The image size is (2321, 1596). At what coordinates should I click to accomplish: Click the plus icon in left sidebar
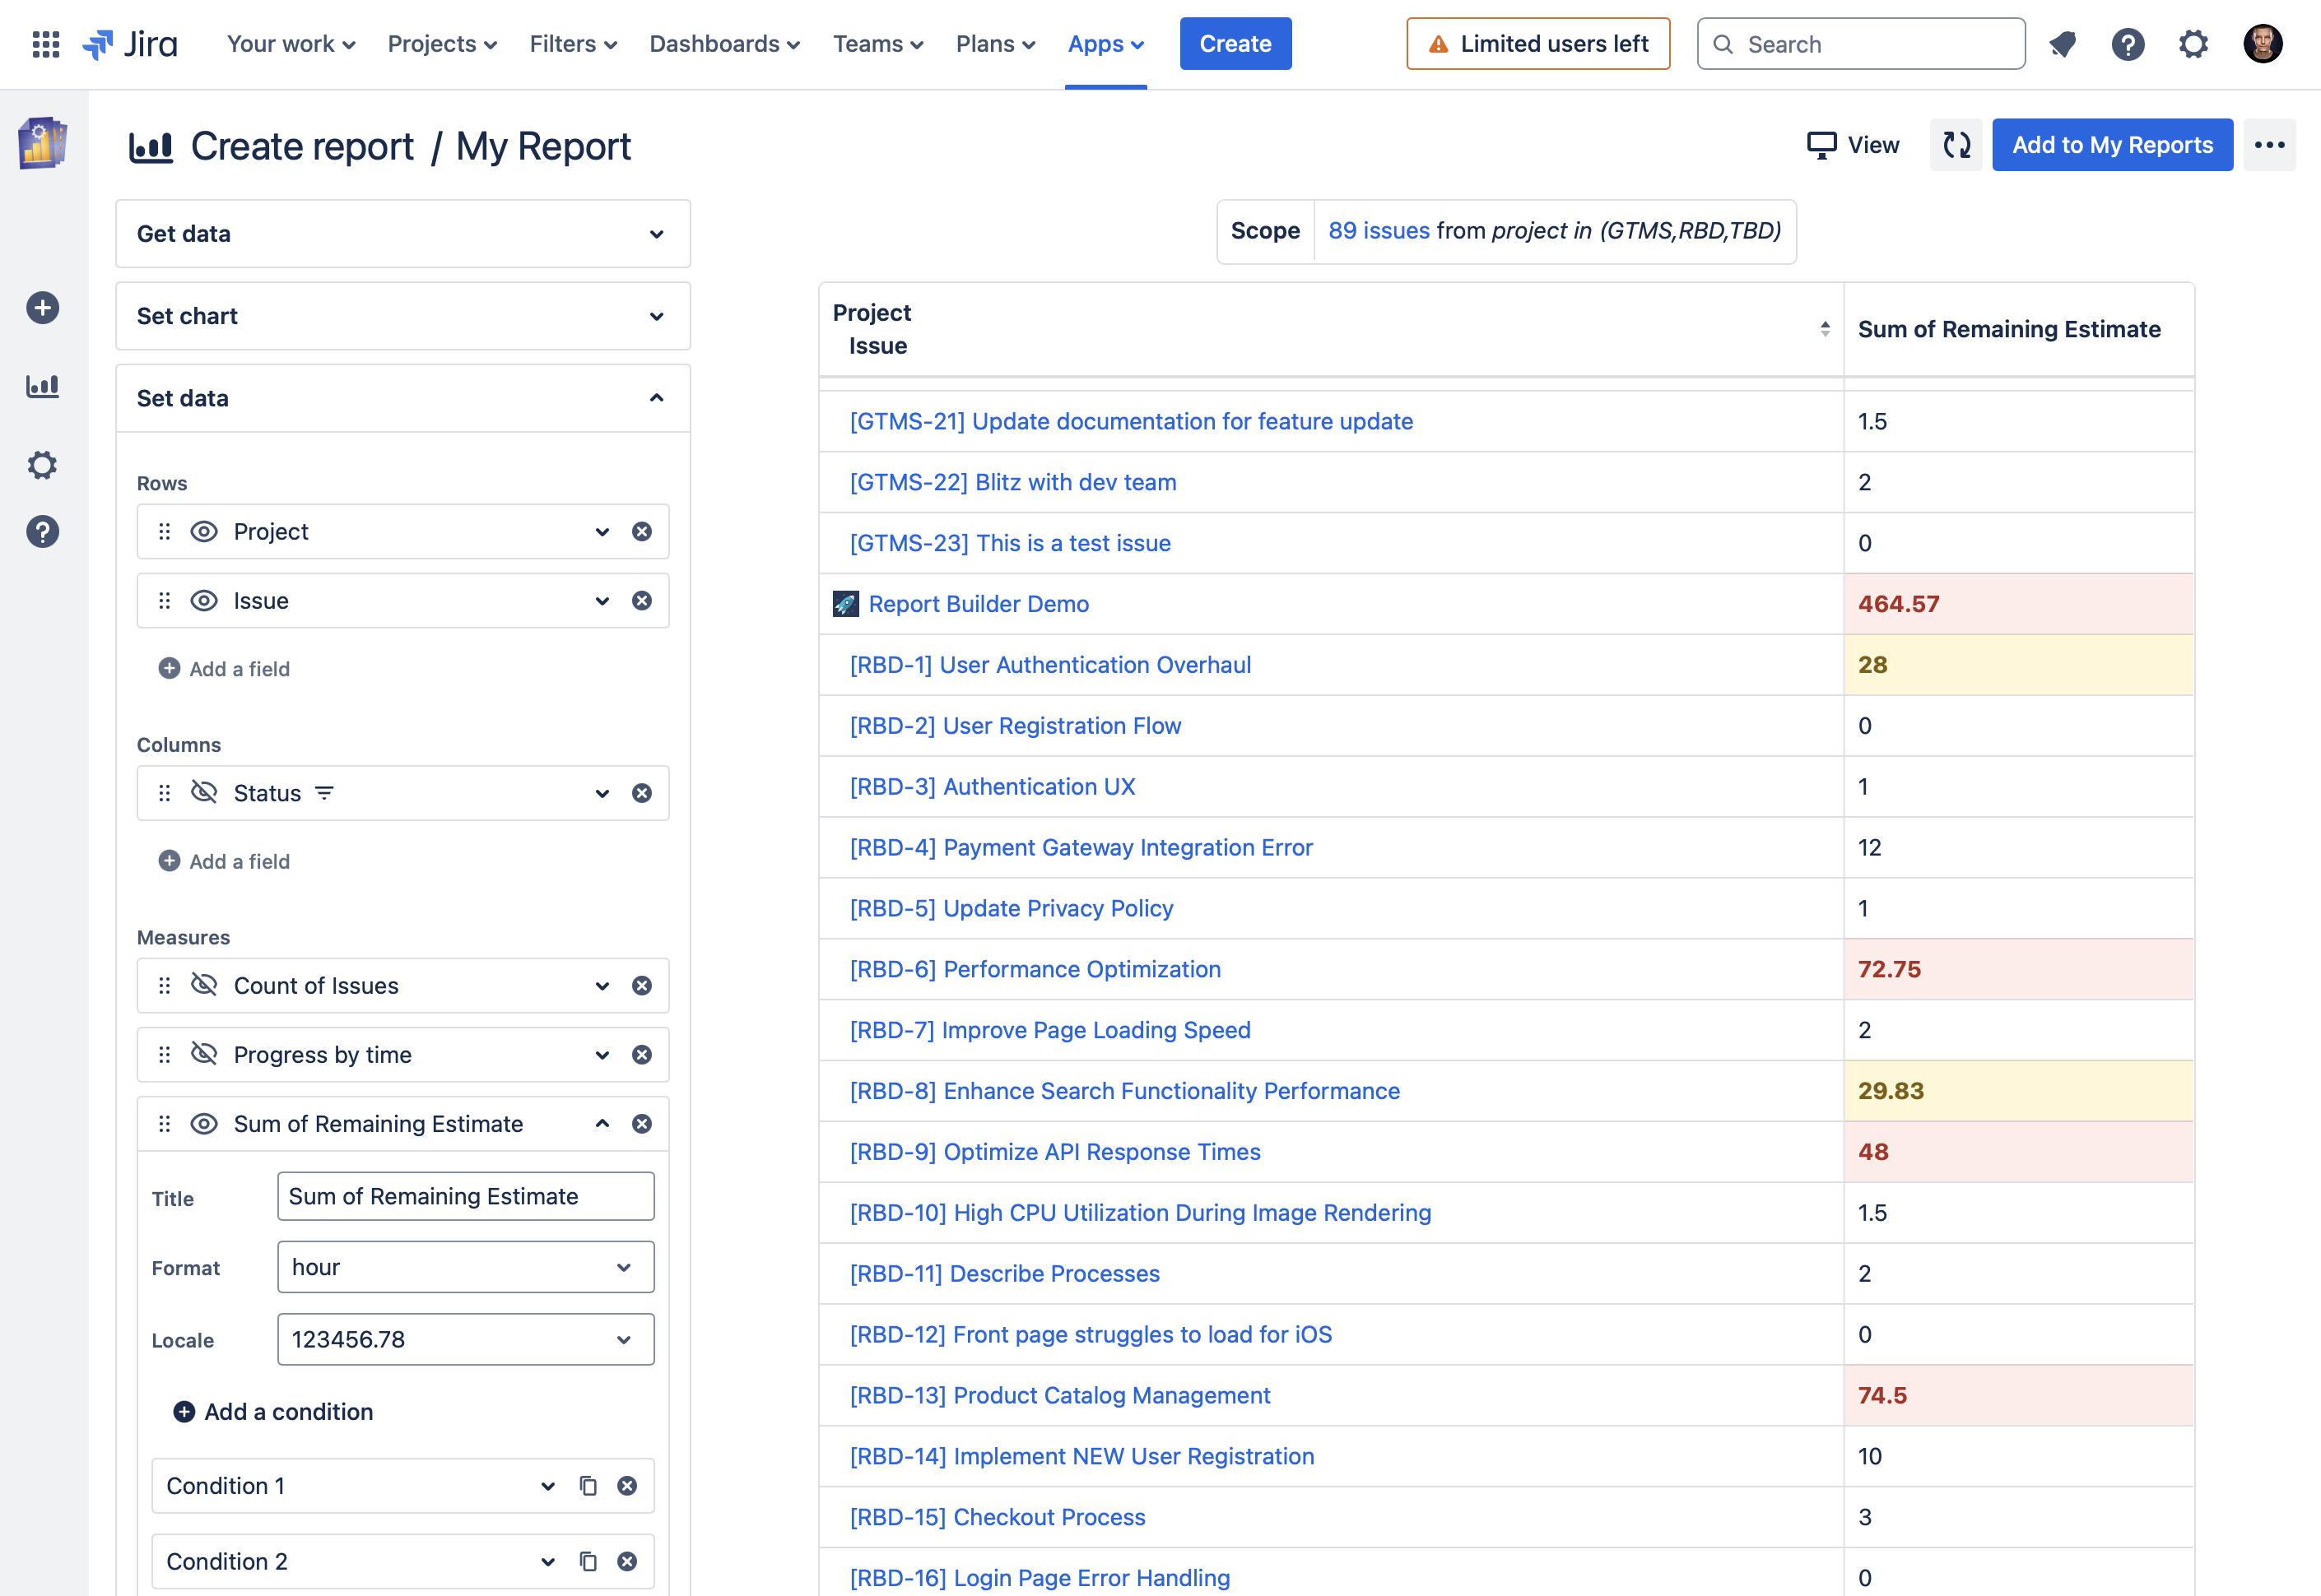42,308
